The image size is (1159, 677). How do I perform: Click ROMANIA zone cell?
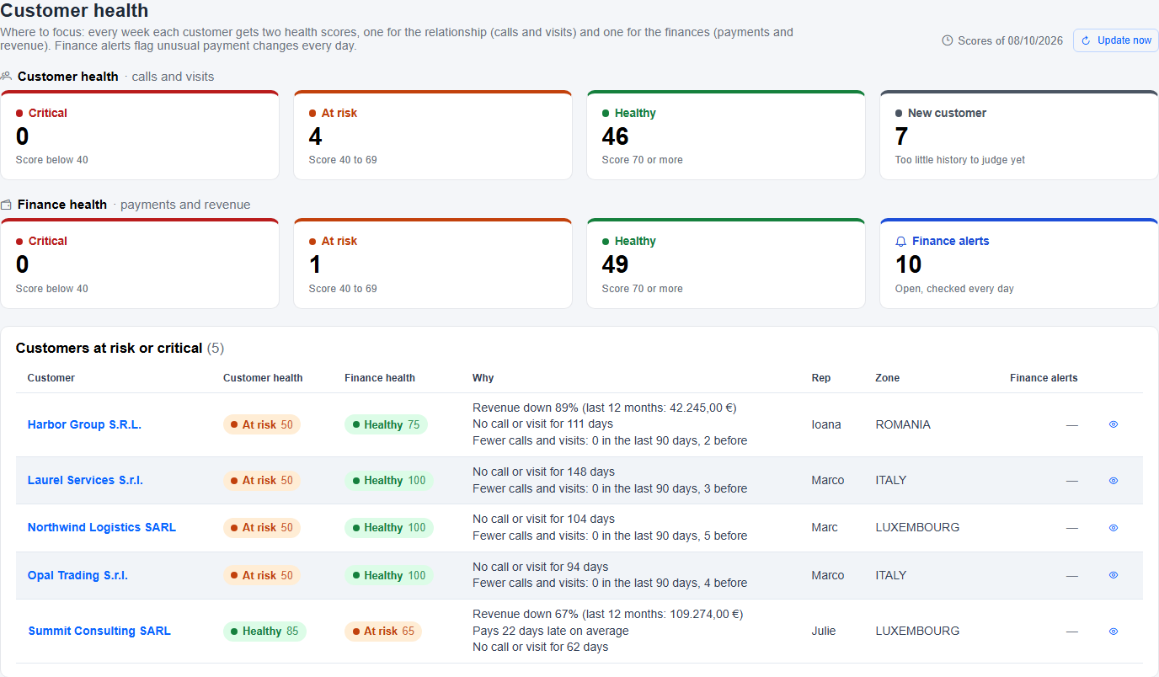903,424
